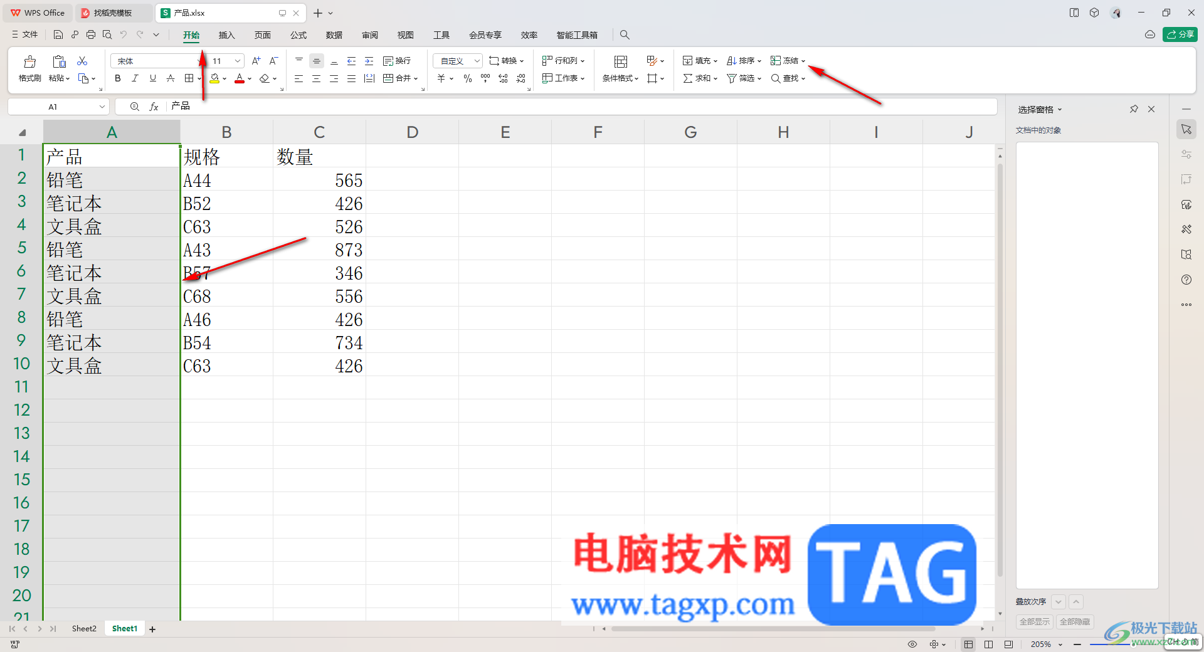This screenshot has height=652, width=1204.
Task: Apply the red font color
Action: [x=240, y=78]
